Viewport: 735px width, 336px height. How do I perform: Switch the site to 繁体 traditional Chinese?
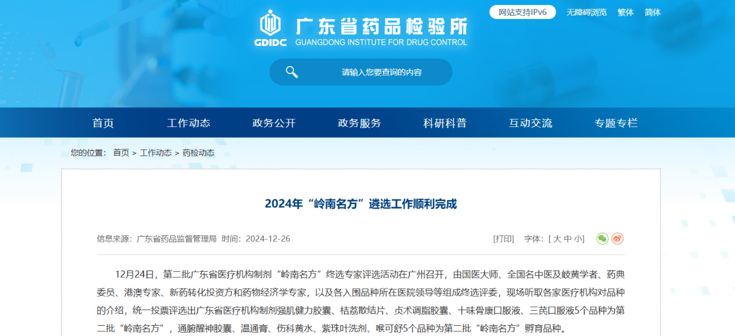pos(625,12)
